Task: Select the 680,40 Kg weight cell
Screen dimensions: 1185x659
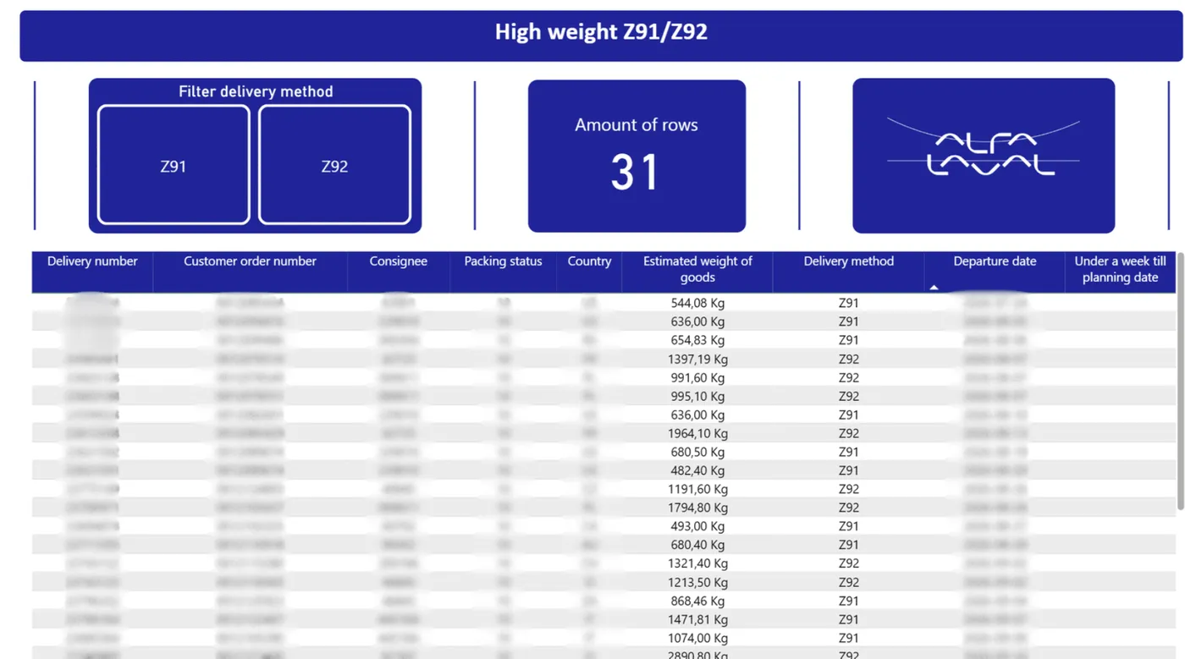Action: point(697,545)
